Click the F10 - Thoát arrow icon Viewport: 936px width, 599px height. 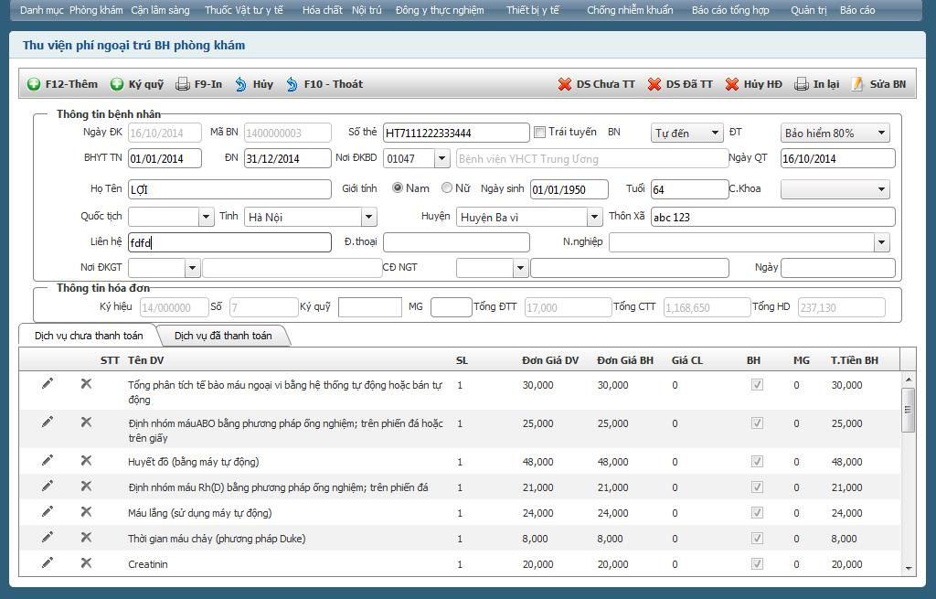[292, 84]
